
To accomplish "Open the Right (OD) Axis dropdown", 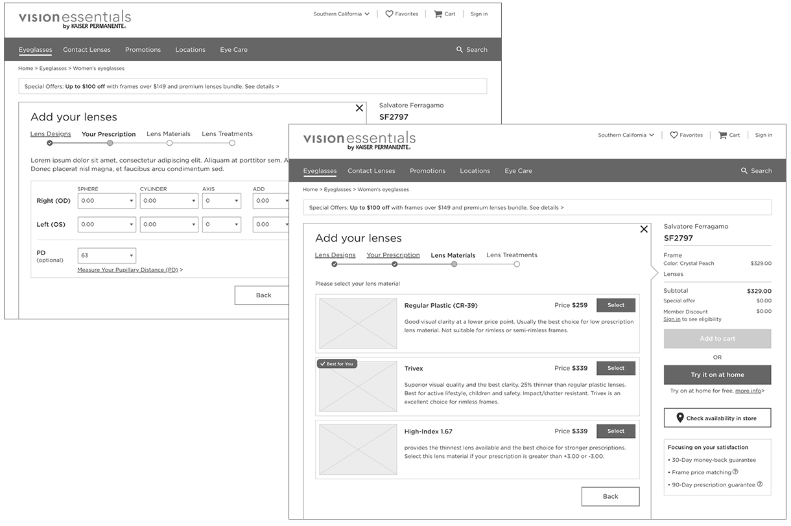I will 221,201.
